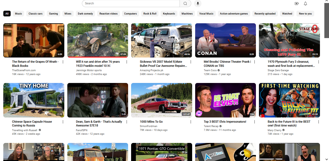The width and height of the screenshot is (329, 161).
Task: Open more options for 1000 Miles To Go
Action: click(x=191, y=122)
